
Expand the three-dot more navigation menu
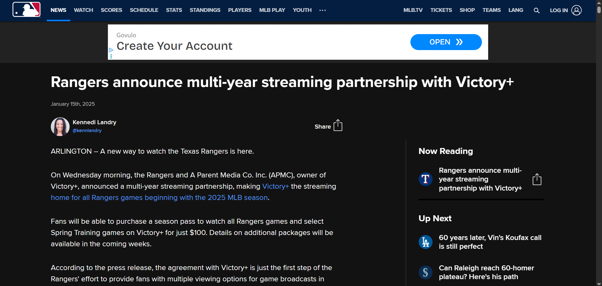coord(322,10)
